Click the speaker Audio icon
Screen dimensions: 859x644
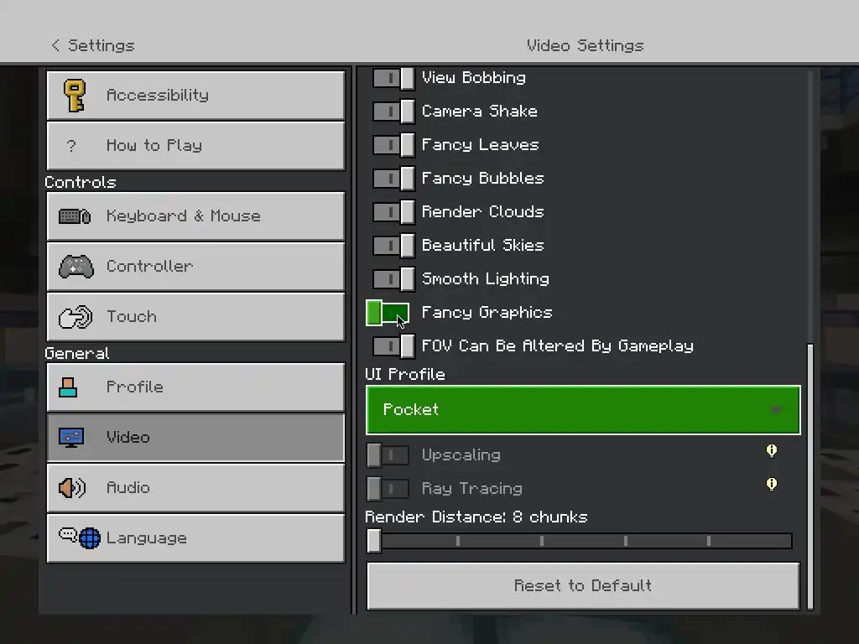tap(72, 487)
